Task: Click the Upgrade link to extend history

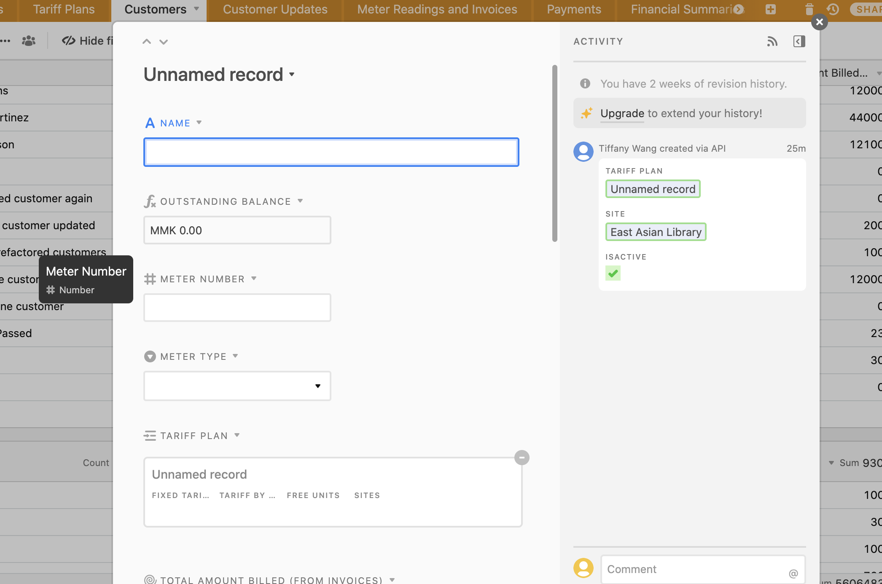Action: click(623, 113)
